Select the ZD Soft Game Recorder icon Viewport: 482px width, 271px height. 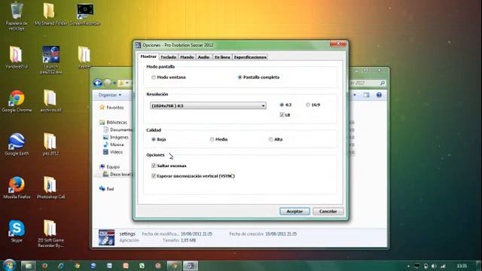point(50,233)
